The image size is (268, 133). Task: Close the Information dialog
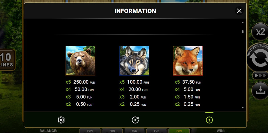click(x=239, y=11)
